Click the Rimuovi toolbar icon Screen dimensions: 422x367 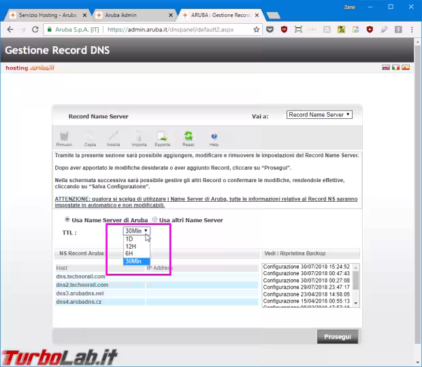pos(63,138)
